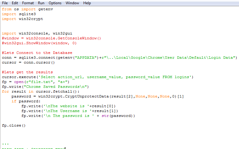Click the triple-quote line near the bottom
239x149 pixels.
coord(5,144)
